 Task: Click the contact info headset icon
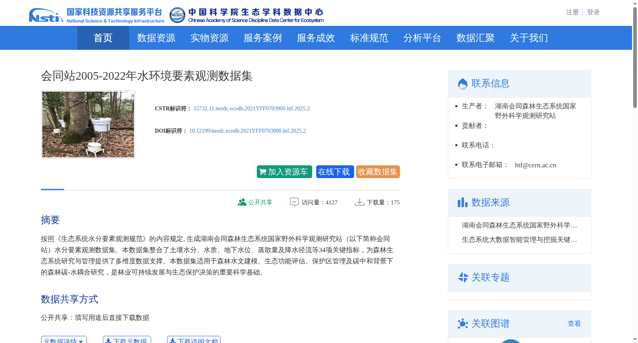463,84
